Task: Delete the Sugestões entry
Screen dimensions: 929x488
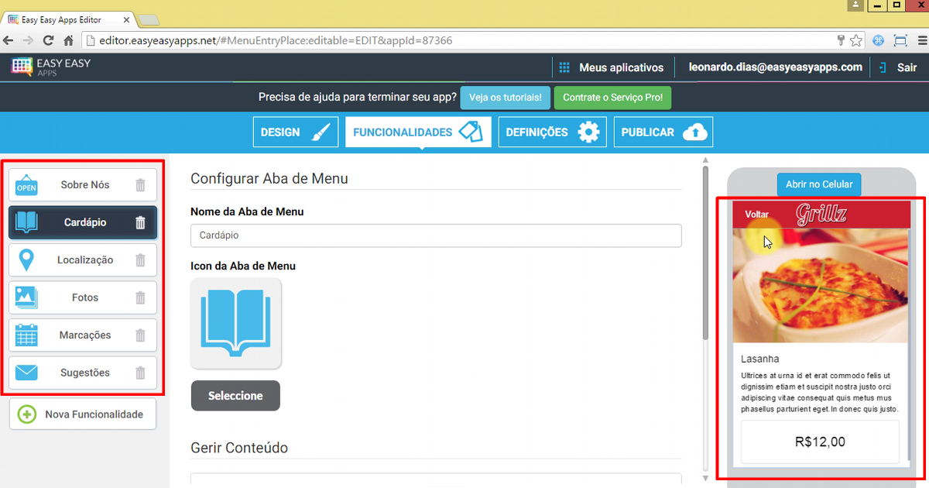Action: [140, 373]
